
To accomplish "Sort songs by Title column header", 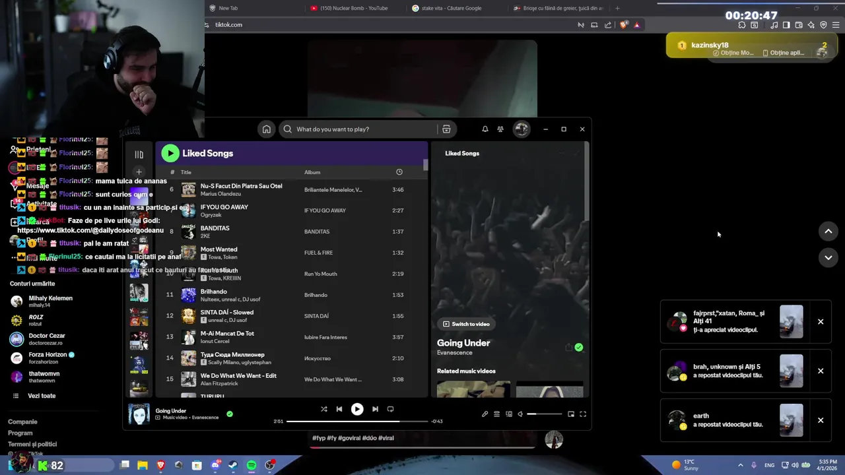I will pyautogui.click(x=186, y=172).
